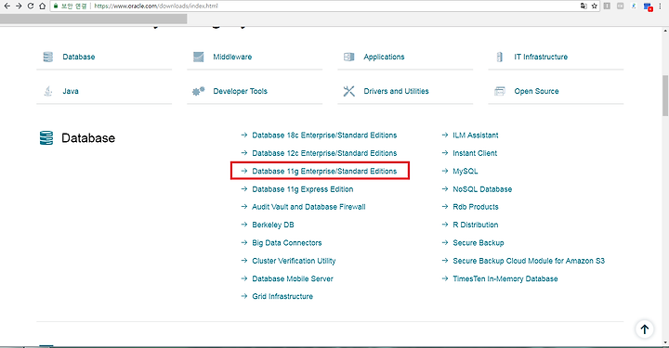Open the R Distribution link
Image resolution: width=669 pixels, height=348 pixels.
pos(476,225)
